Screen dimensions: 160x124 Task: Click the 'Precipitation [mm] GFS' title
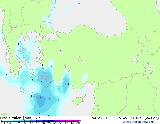click(x=20, y=118)
